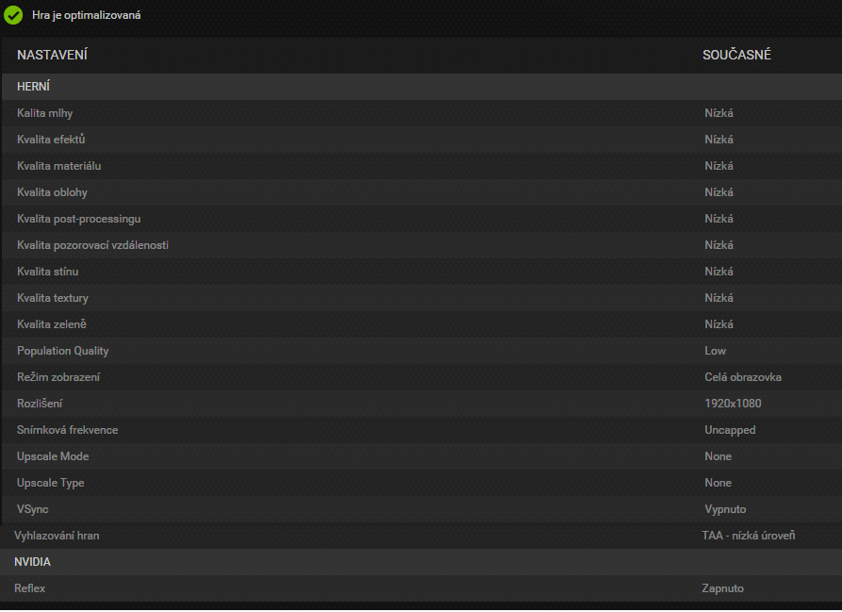Click the Celá obrazovka display mode value

point(742,377)
